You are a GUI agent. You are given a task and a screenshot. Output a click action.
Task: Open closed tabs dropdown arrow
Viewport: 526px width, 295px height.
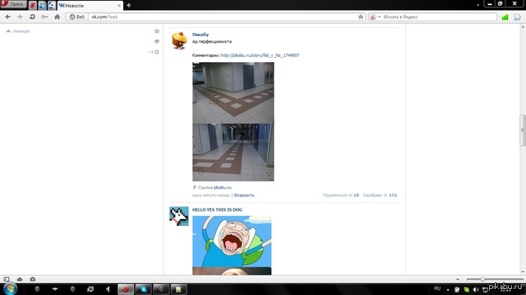click(x=478, y=5)
